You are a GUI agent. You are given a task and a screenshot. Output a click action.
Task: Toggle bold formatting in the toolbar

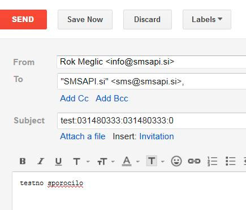(x=23, y=161)
